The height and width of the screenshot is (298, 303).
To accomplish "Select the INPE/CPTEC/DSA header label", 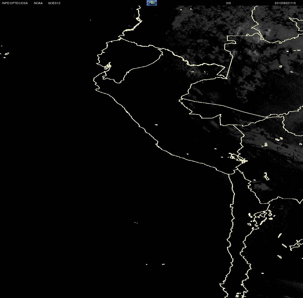I will pos(15,3).
